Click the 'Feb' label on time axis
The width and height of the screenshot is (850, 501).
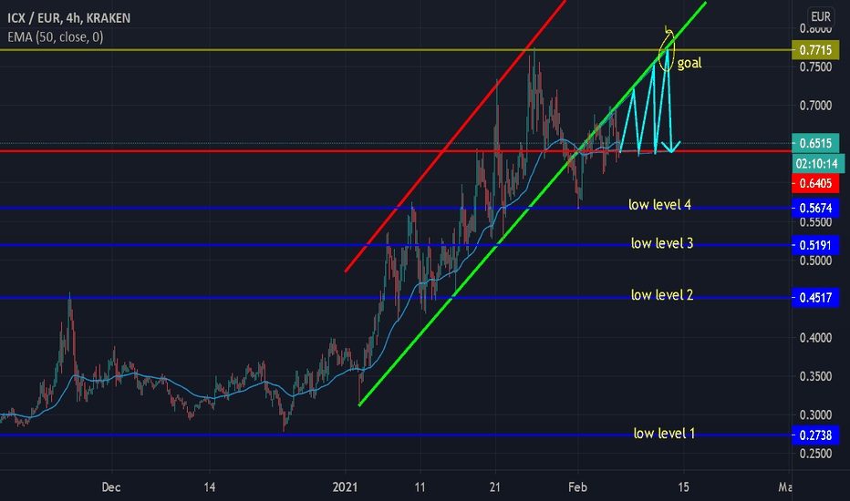(x=578, y=487)
